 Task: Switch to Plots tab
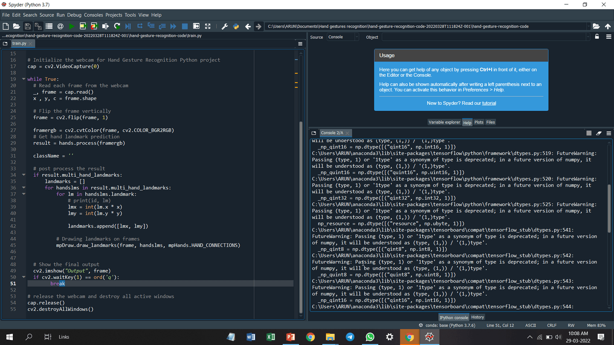[x=479, y=122]
